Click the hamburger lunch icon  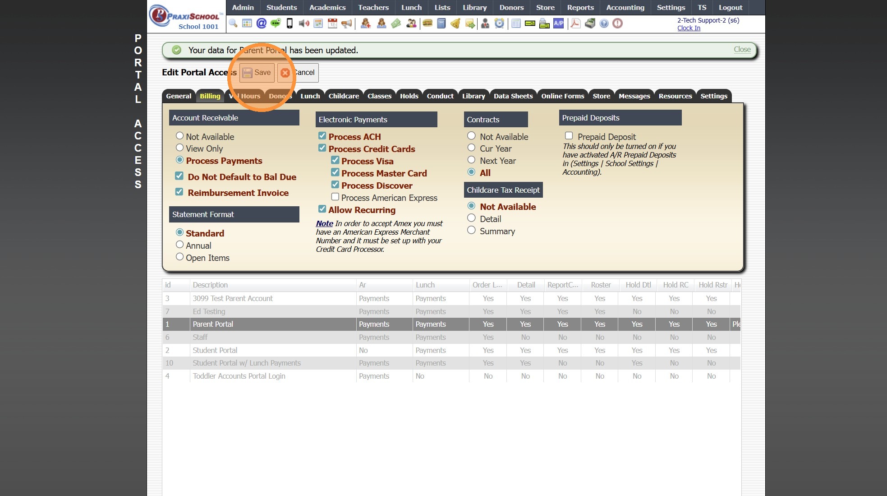click(x=427, y=23)
